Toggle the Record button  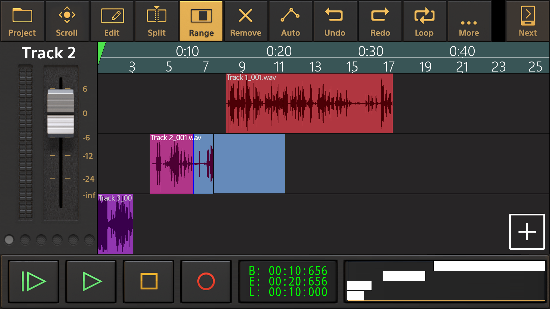[x=206, y=282]
